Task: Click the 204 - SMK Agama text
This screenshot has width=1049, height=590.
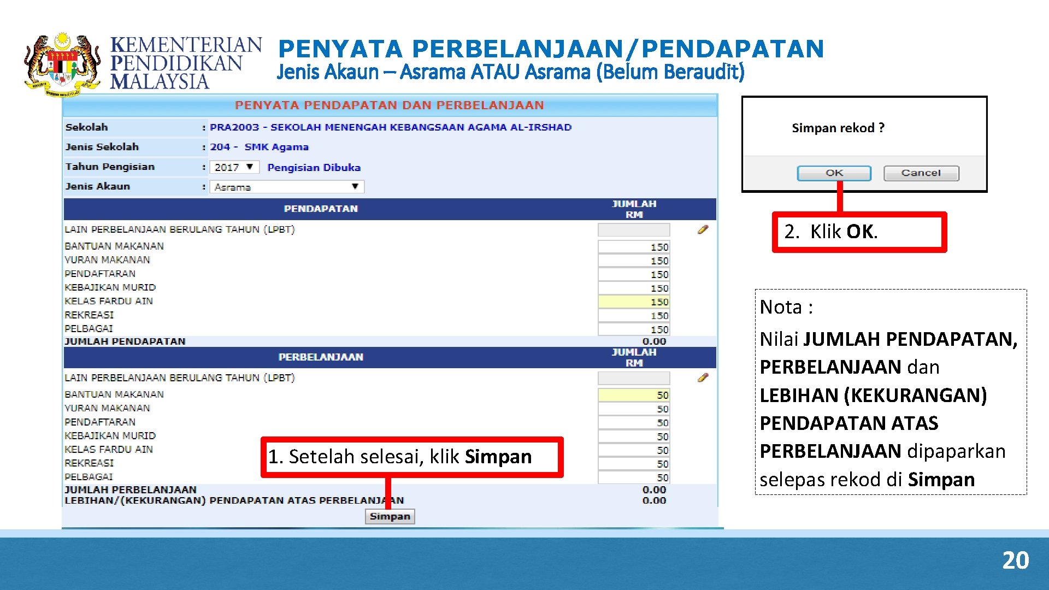Action: point(259,147)
